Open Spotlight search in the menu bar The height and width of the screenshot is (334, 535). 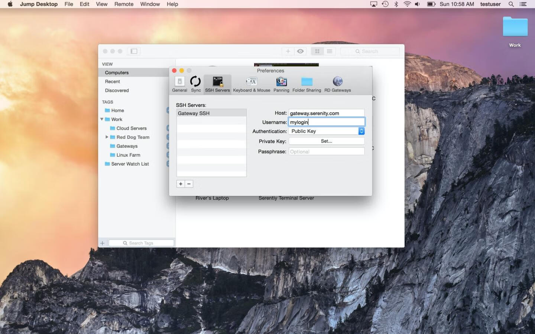[511, 4]
